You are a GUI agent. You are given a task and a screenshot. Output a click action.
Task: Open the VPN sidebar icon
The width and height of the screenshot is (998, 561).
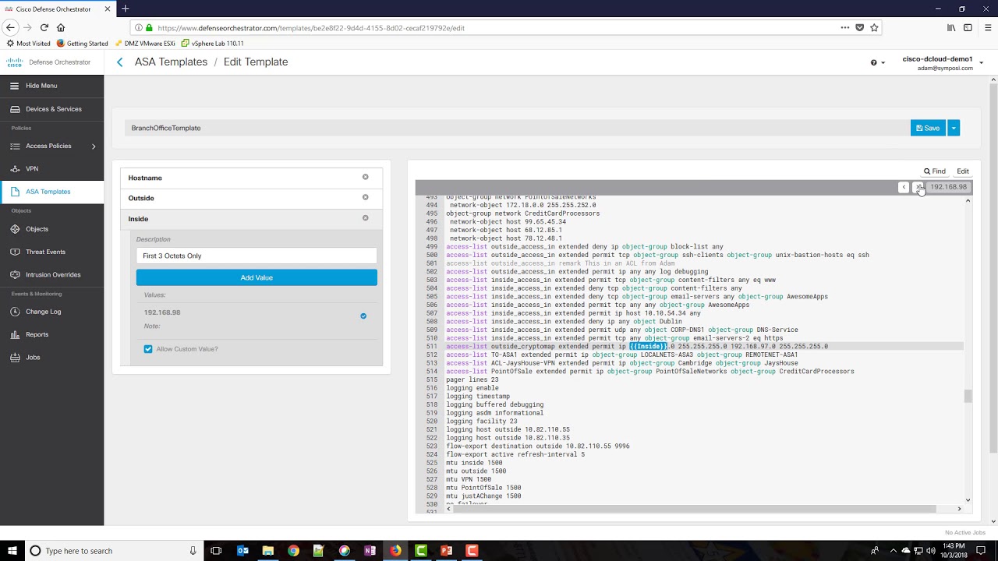tap(14, 168)
